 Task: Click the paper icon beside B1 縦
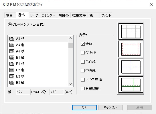coord(12,58)
